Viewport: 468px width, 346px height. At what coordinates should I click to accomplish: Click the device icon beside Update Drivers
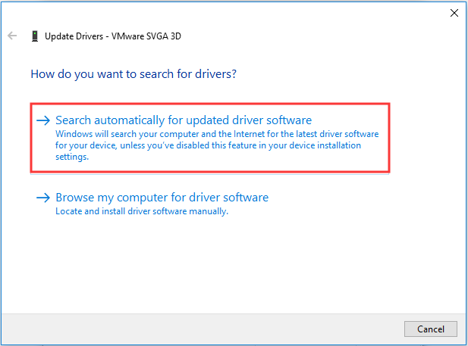click(34, 36)
